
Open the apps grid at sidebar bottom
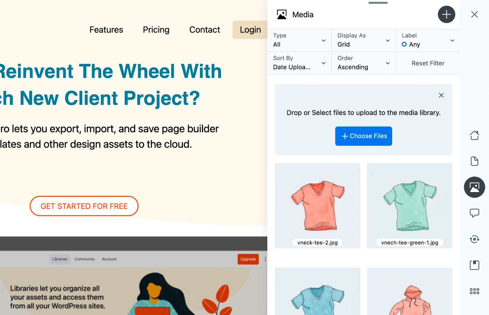point(474,291)
